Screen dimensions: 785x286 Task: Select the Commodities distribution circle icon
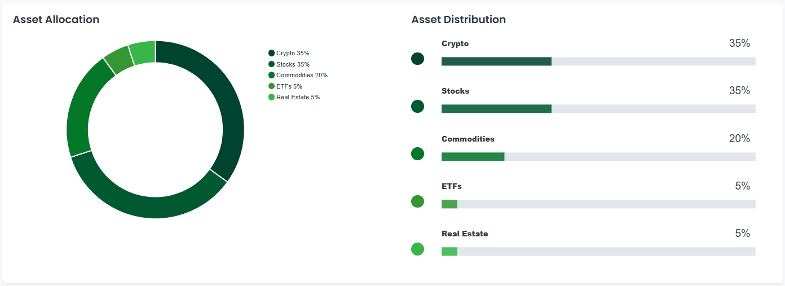tap(417, 153)
